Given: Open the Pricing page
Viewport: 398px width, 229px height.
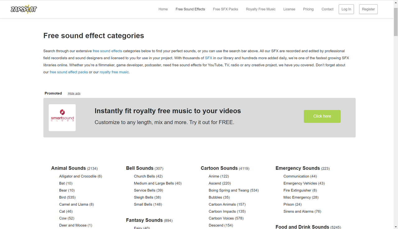Looking at the screenshot, I should pos(308,9).
